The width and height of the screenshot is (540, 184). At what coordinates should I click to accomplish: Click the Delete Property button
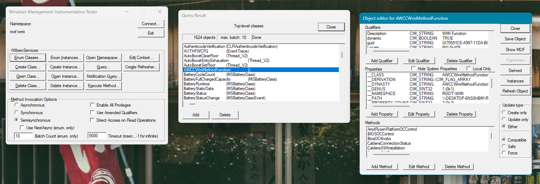pos(460,114)
